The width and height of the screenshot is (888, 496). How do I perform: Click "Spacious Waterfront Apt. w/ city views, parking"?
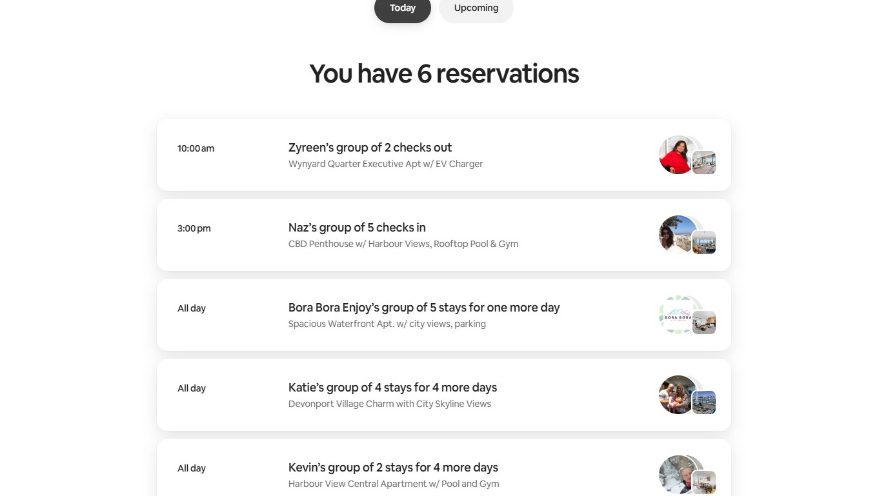coord(387,324)
